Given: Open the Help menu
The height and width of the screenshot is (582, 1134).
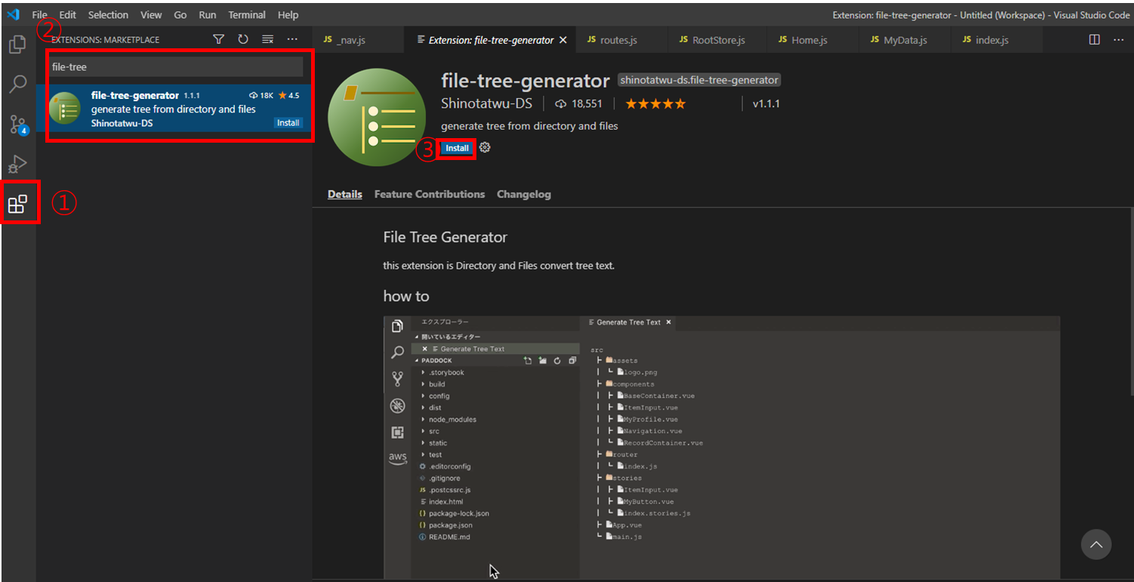Looking at the screenshot, I should pyautogui.click(x=288, y=14).
